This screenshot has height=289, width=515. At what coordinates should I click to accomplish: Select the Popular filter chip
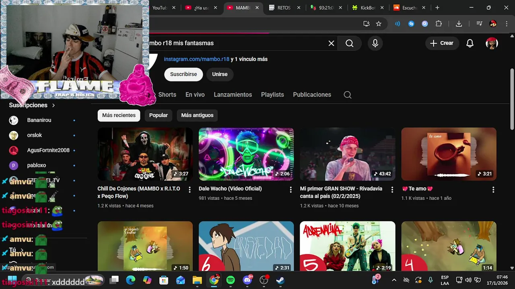point(159,115)
